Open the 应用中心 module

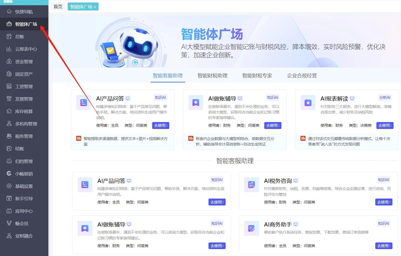[23, 211]
